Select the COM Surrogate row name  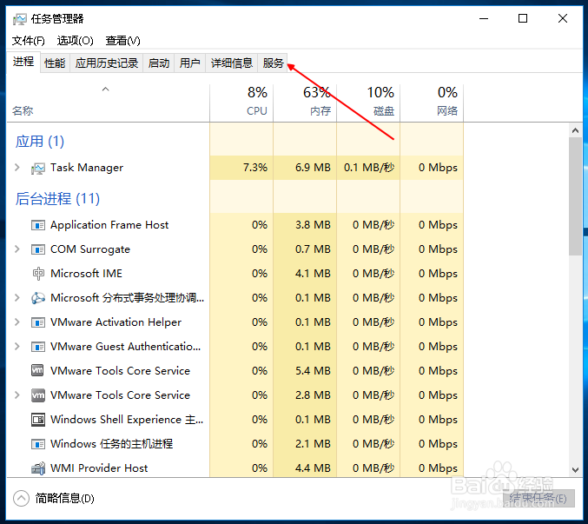90,249
